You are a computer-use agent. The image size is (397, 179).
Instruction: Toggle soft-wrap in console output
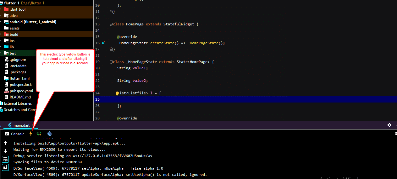5,159
